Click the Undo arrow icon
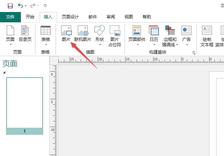The height and width of the screenshot is (156, 224). click(x=21, y=6)
